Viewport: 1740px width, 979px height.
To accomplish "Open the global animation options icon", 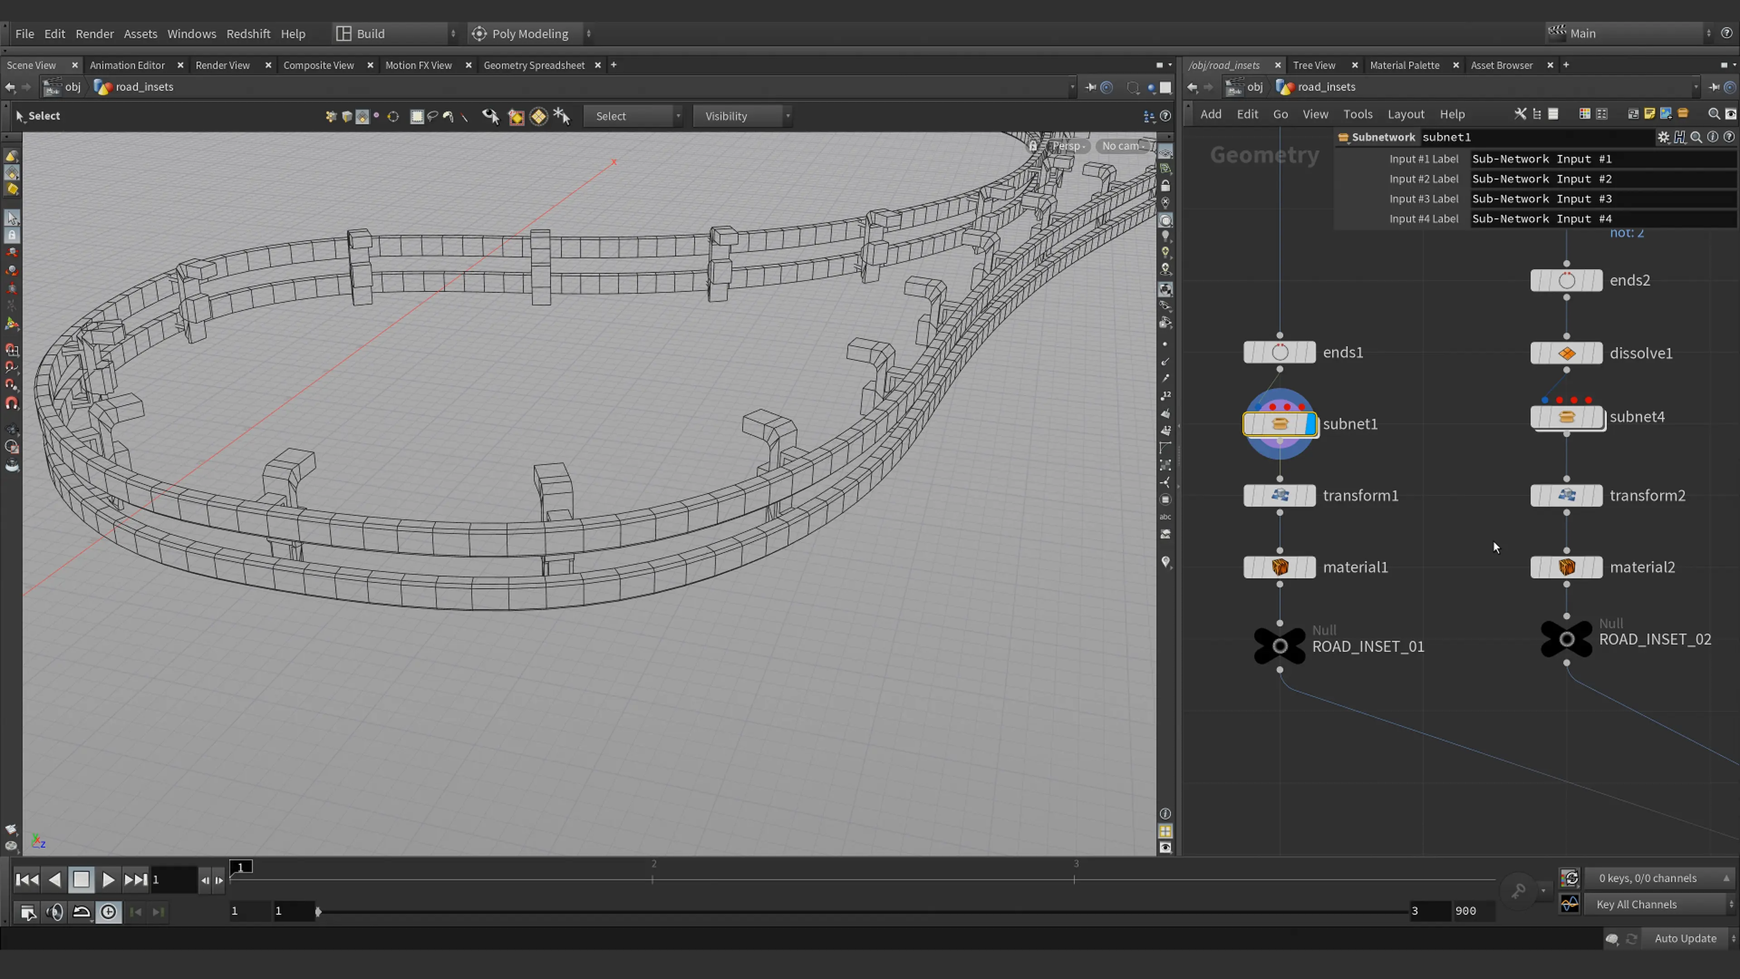I will [x=28, y=912].
